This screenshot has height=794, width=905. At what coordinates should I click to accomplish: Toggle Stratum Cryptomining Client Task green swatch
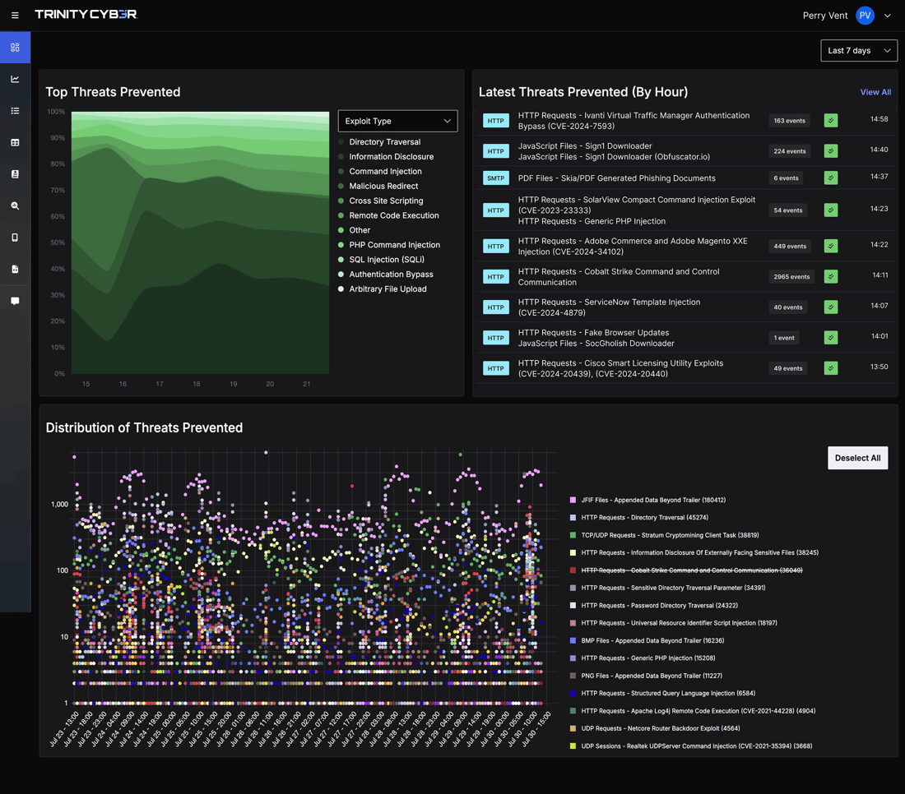(573, 535)
